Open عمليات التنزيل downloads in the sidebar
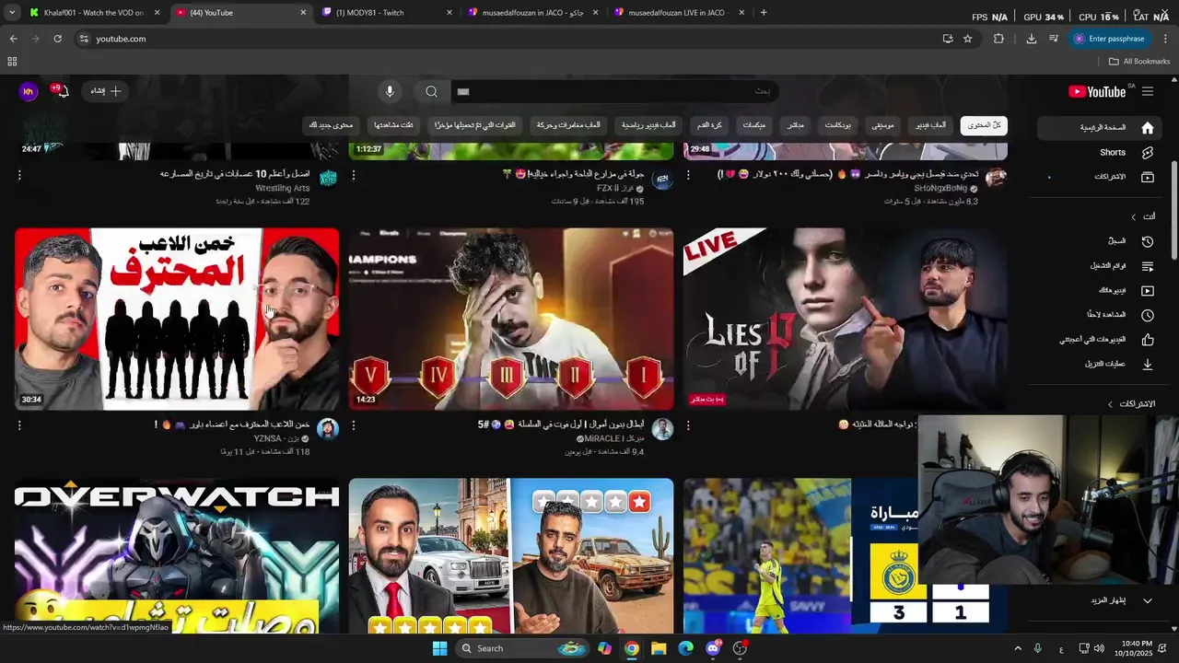1179x663 pixels. pos(1104,364)
